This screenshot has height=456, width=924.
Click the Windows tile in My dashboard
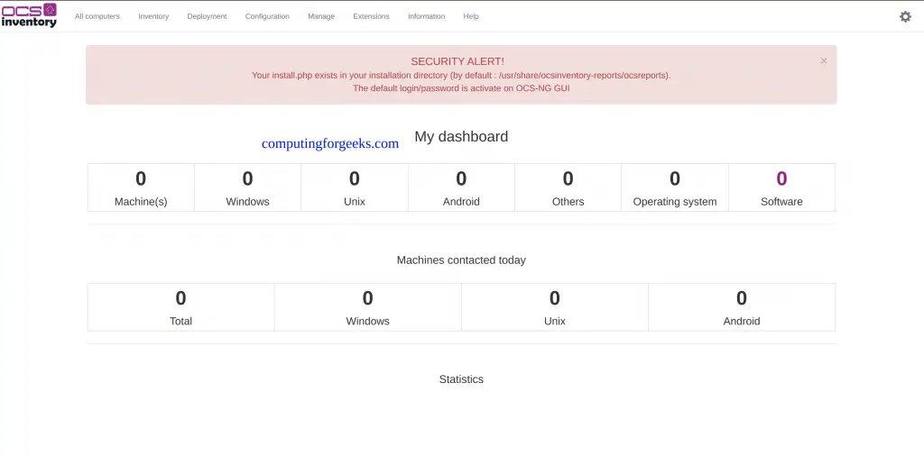pyautogui.click(x=247, y=187)
